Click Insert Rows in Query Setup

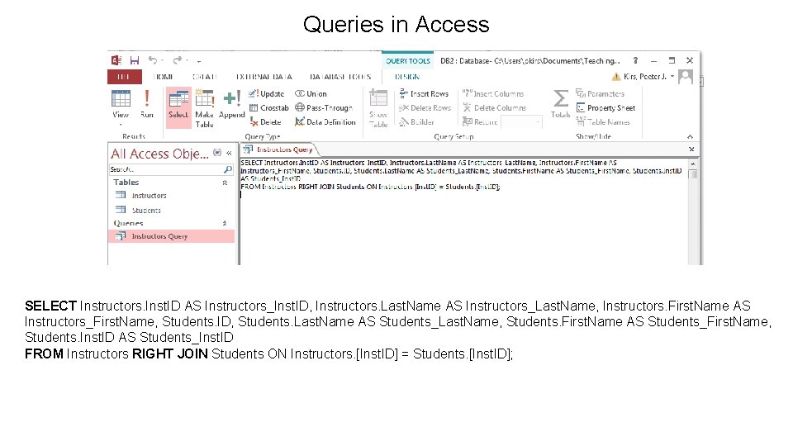[424, 93]
